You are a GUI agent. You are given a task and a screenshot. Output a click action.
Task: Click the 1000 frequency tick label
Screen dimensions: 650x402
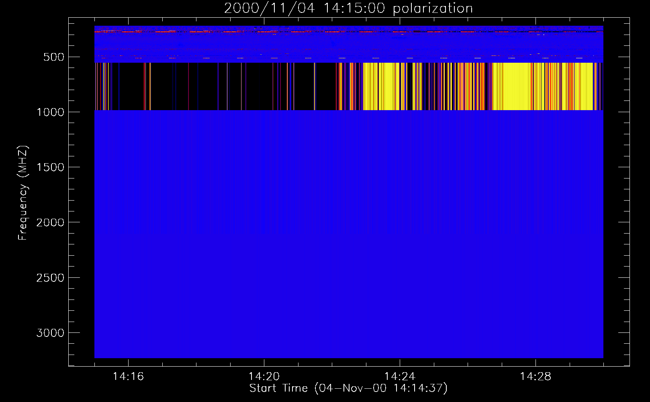coord(50,112)
